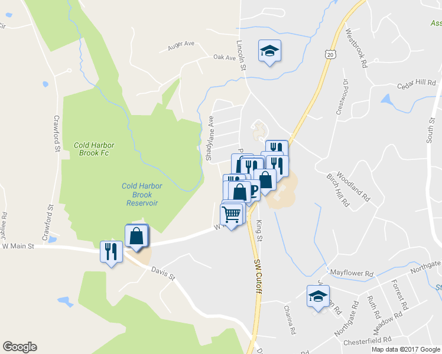
Task: Click the Davis St road label
Action: (x=163, y=274)
